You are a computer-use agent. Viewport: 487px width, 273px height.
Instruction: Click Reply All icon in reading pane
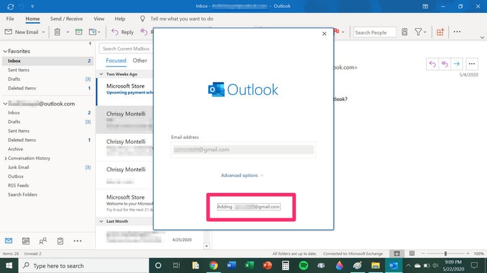click(x=444, y=64)
